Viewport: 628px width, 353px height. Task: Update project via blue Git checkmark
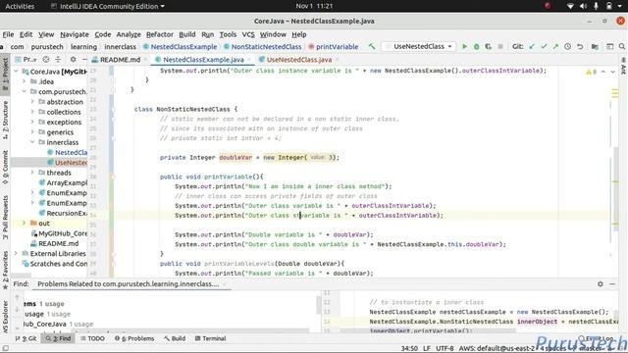(x=532, y=47)
